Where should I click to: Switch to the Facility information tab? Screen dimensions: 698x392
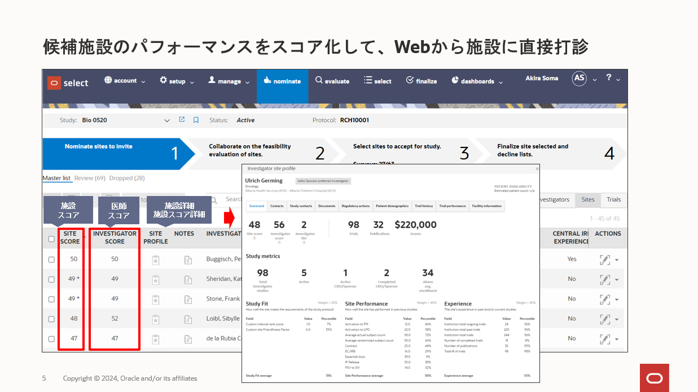click(487, 206)
